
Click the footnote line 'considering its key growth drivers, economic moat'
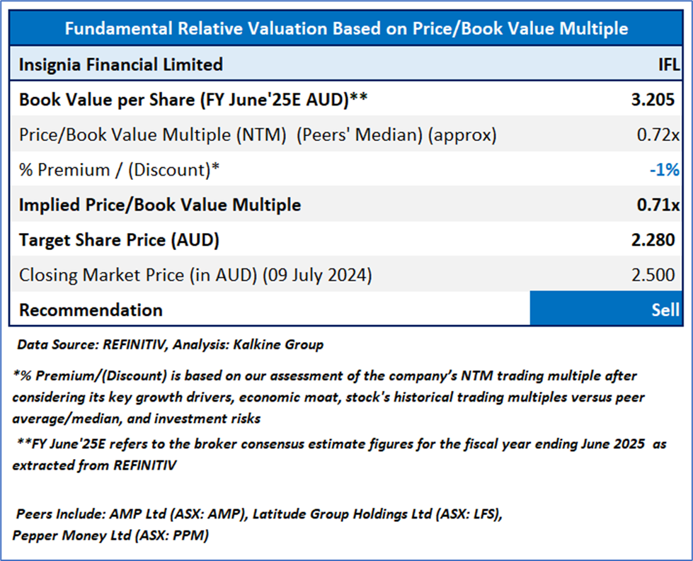coord(328,397)
